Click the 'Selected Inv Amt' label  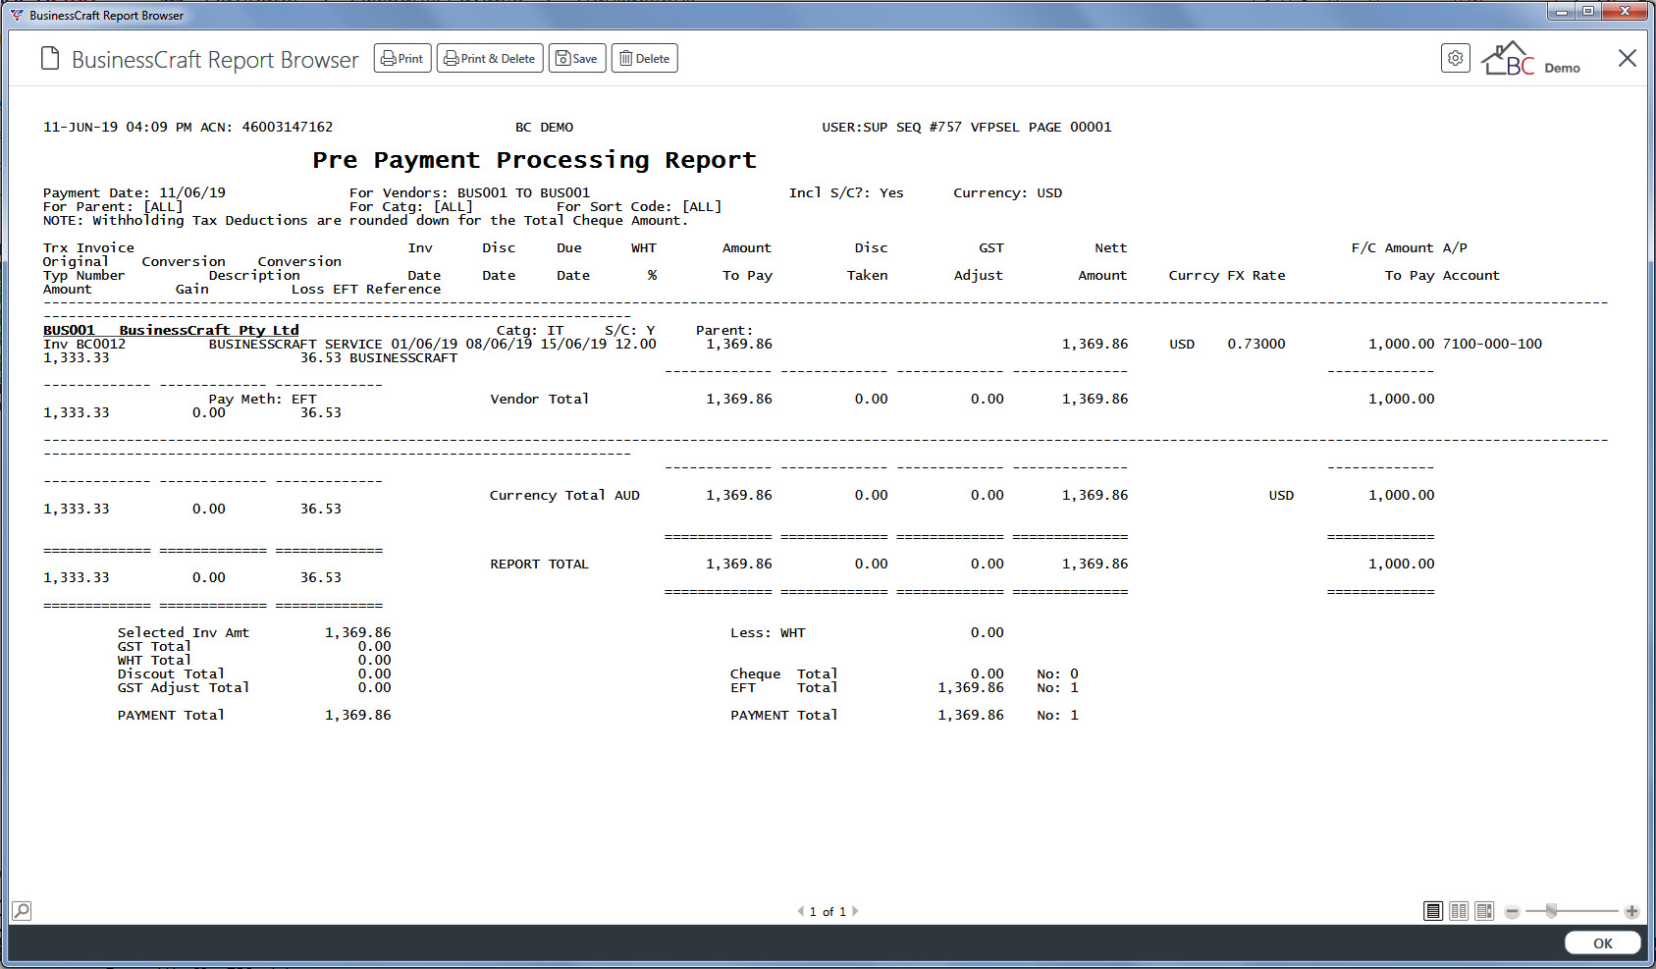click(184, 632)
